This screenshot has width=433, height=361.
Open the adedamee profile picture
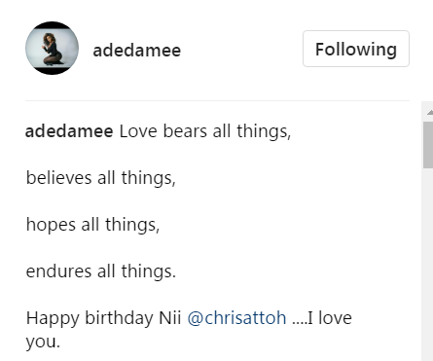coord(52,48)
